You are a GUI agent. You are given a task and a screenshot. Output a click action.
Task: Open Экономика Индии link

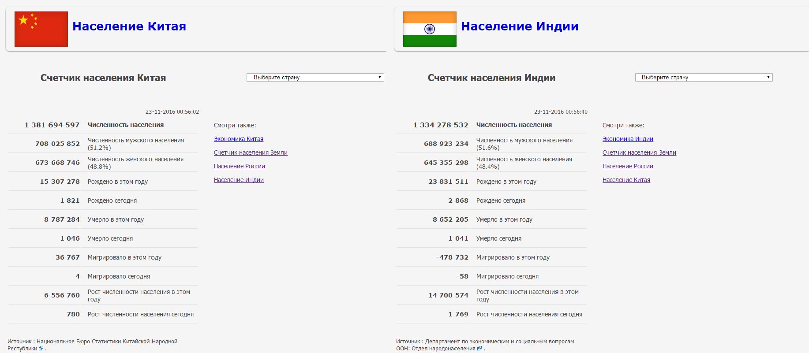tap(628, 139)
